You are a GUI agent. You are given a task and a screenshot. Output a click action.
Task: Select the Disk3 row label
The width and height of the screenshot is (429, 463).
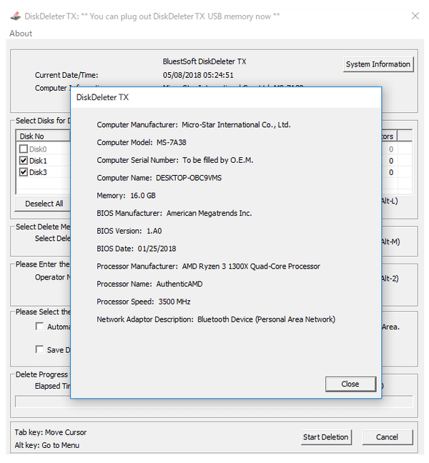point(38,172)
